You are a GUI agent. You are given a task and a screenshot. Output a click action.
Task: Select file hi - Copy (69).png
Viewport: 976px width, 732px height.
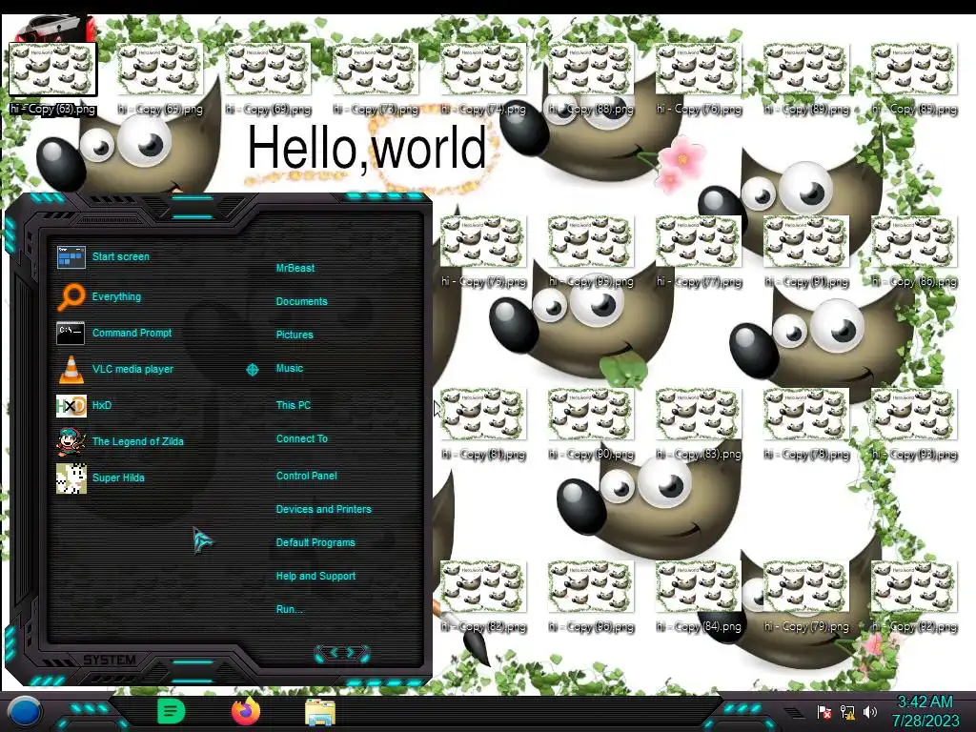pyautogui.click(x=268, y=78)
